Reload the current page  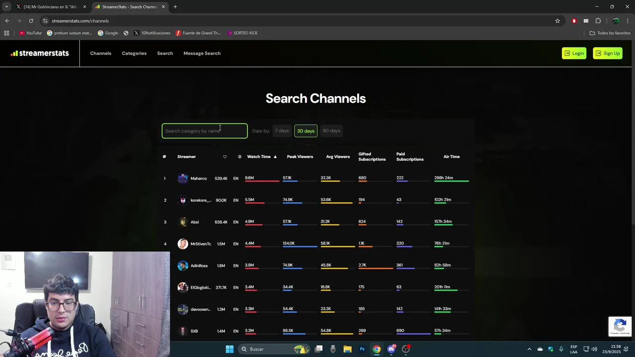[x=31, y=21]
